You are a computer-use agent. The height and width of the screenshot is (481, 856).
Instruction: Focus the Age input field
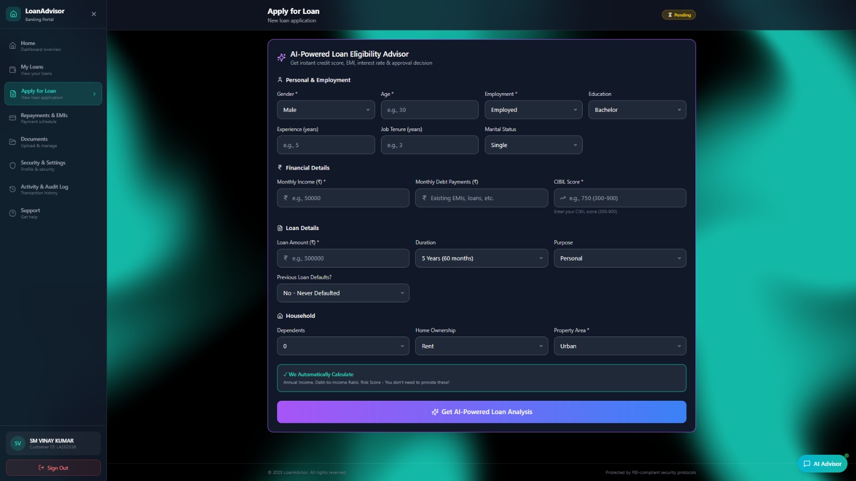point(430,110)
